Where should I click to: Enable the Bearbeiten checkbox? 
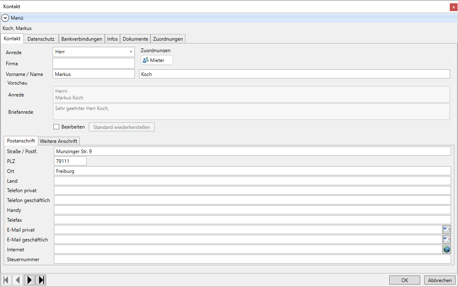coord(57,127)
